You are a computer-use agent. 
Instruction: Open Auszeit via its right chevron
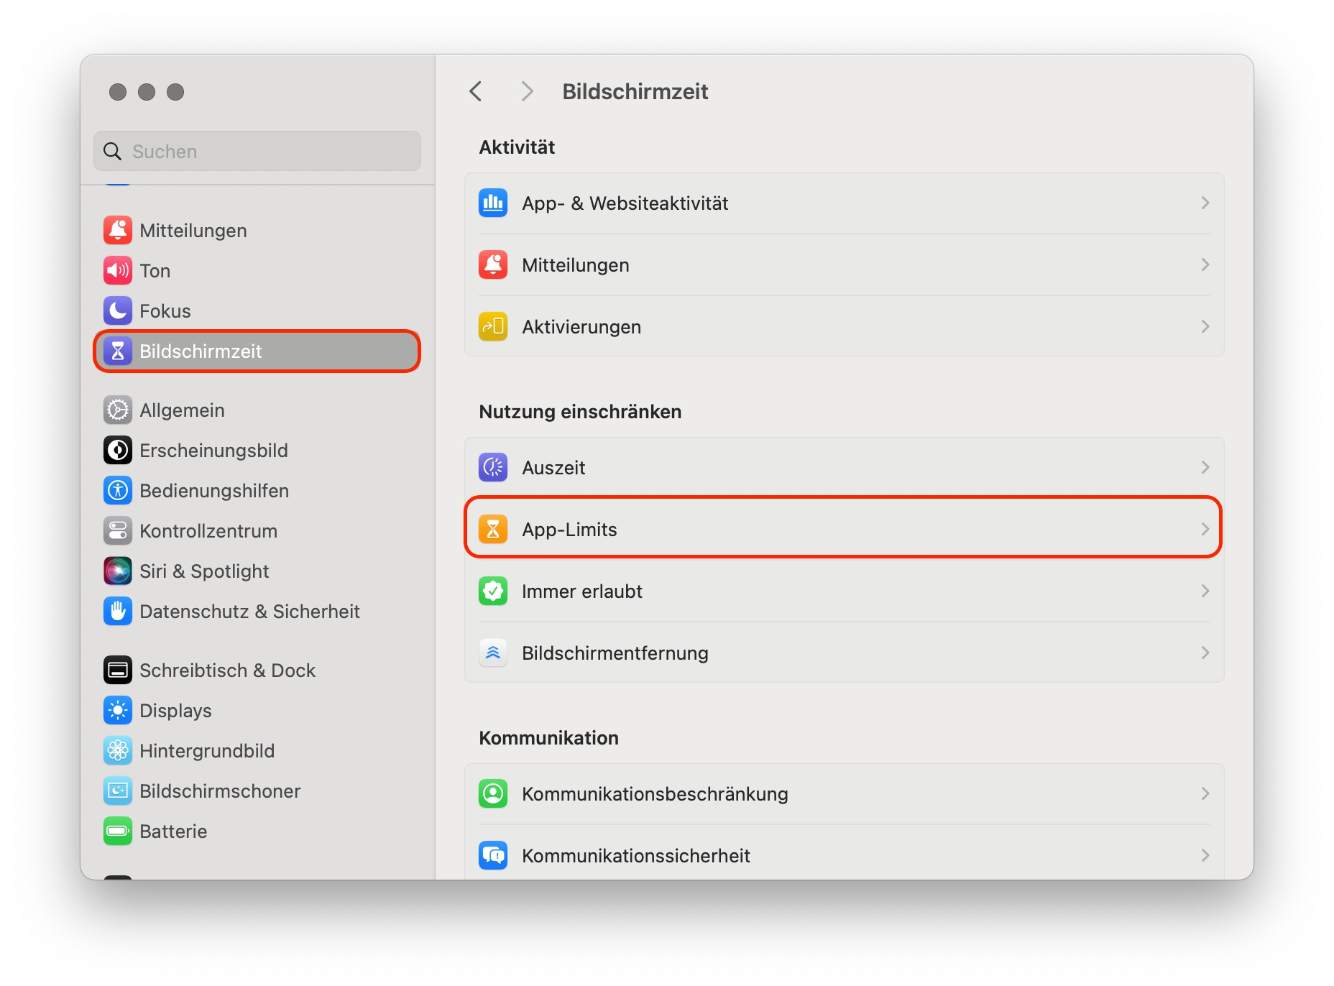[1205, 468]
